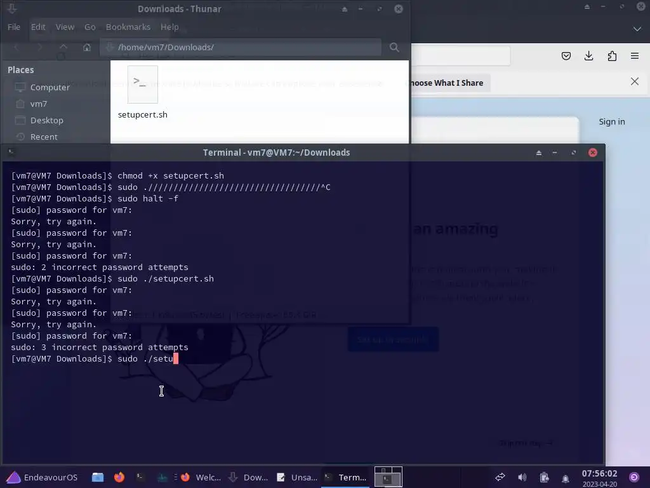Click 'chmod +x setupcert.sh' command line
This screenshot has height=488, width=650.
[x=117, y=176]
